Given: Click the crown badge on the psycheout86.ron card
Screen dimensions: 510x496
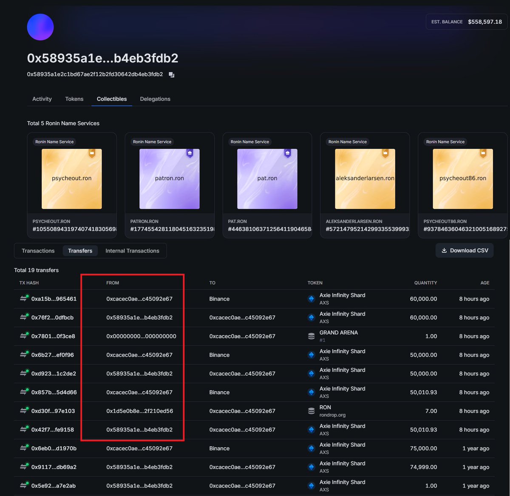Looking at the screenshot, I should pos(483,153).
